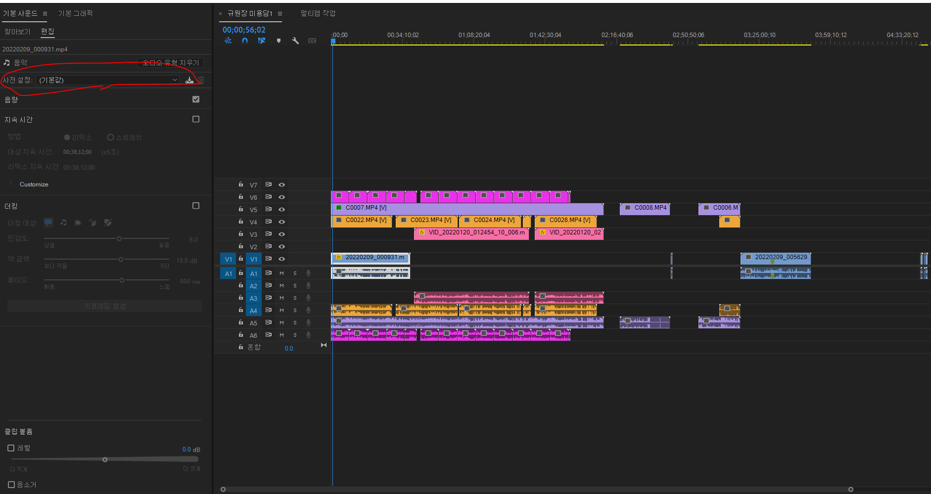Enable voice-over record mic on A1

pyautogui.click(x=308, y=273)
